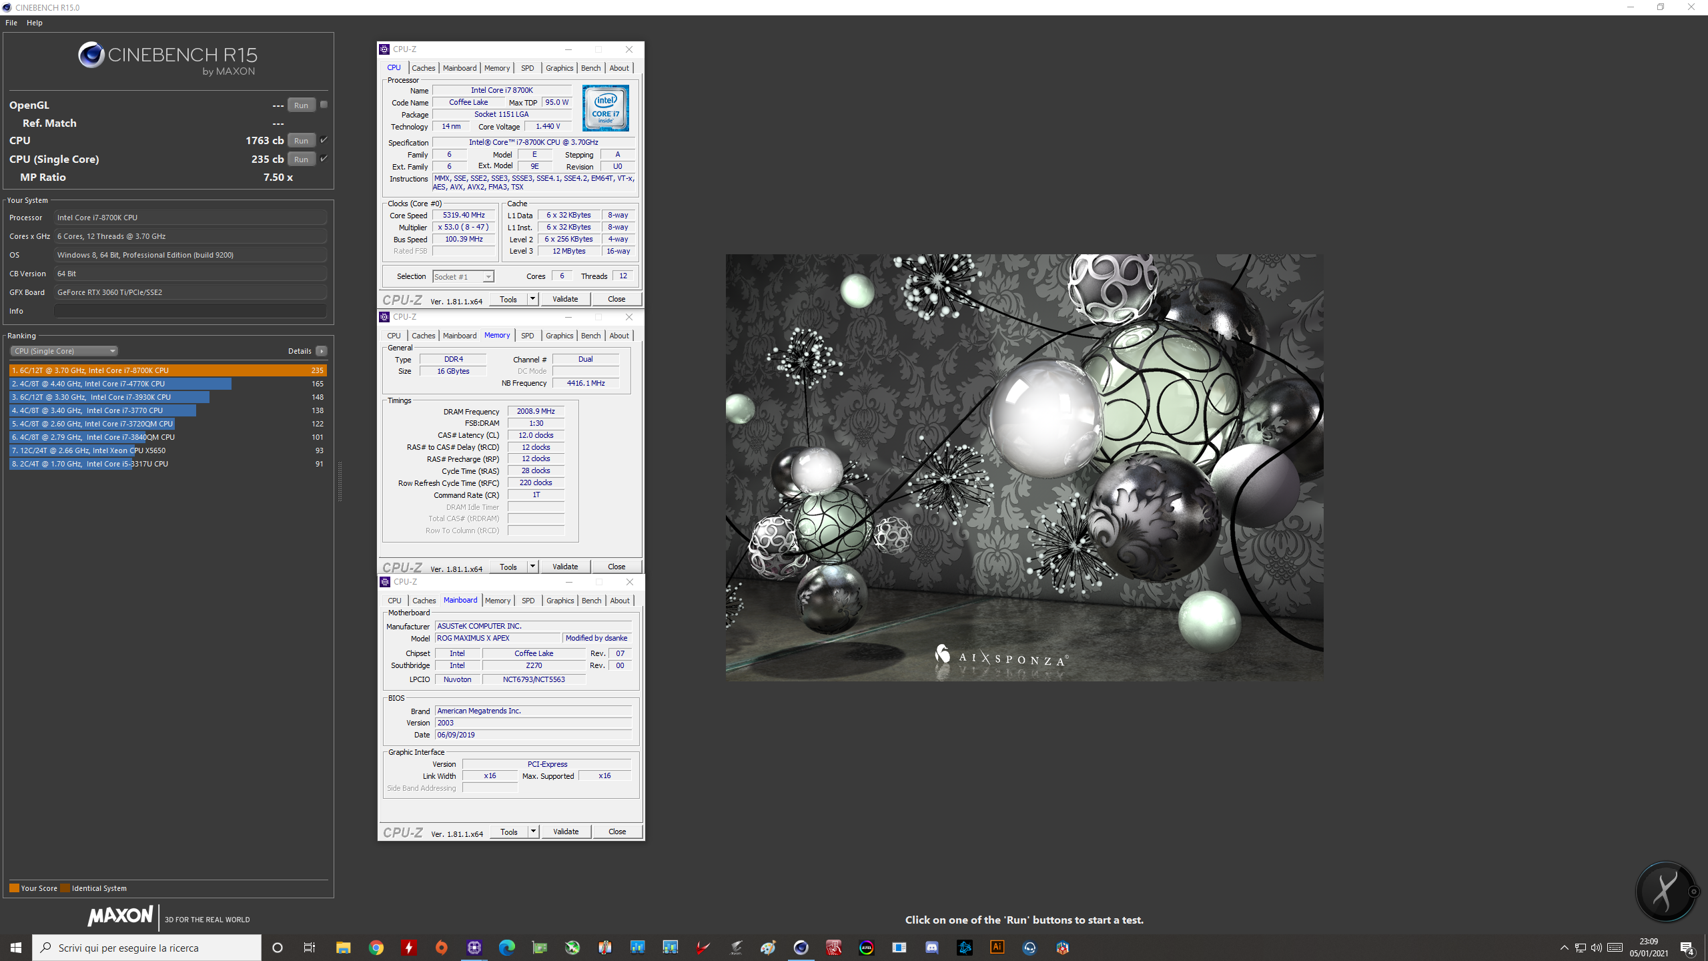Viewport: 1708px width, 961px height.
Task: Open Cortana circle icon on taskbar
Action: click(x=278, y=948)
